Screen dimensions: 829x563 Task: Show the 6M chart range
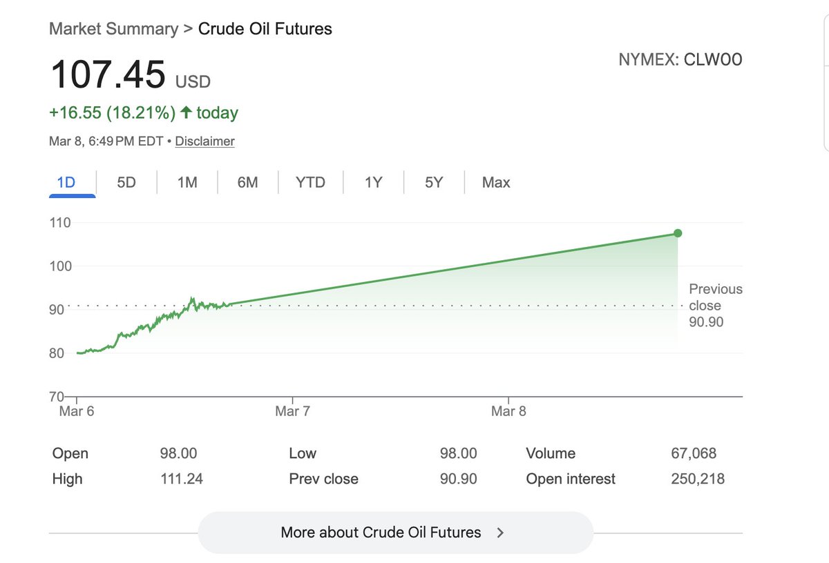(x=247, y=183)
